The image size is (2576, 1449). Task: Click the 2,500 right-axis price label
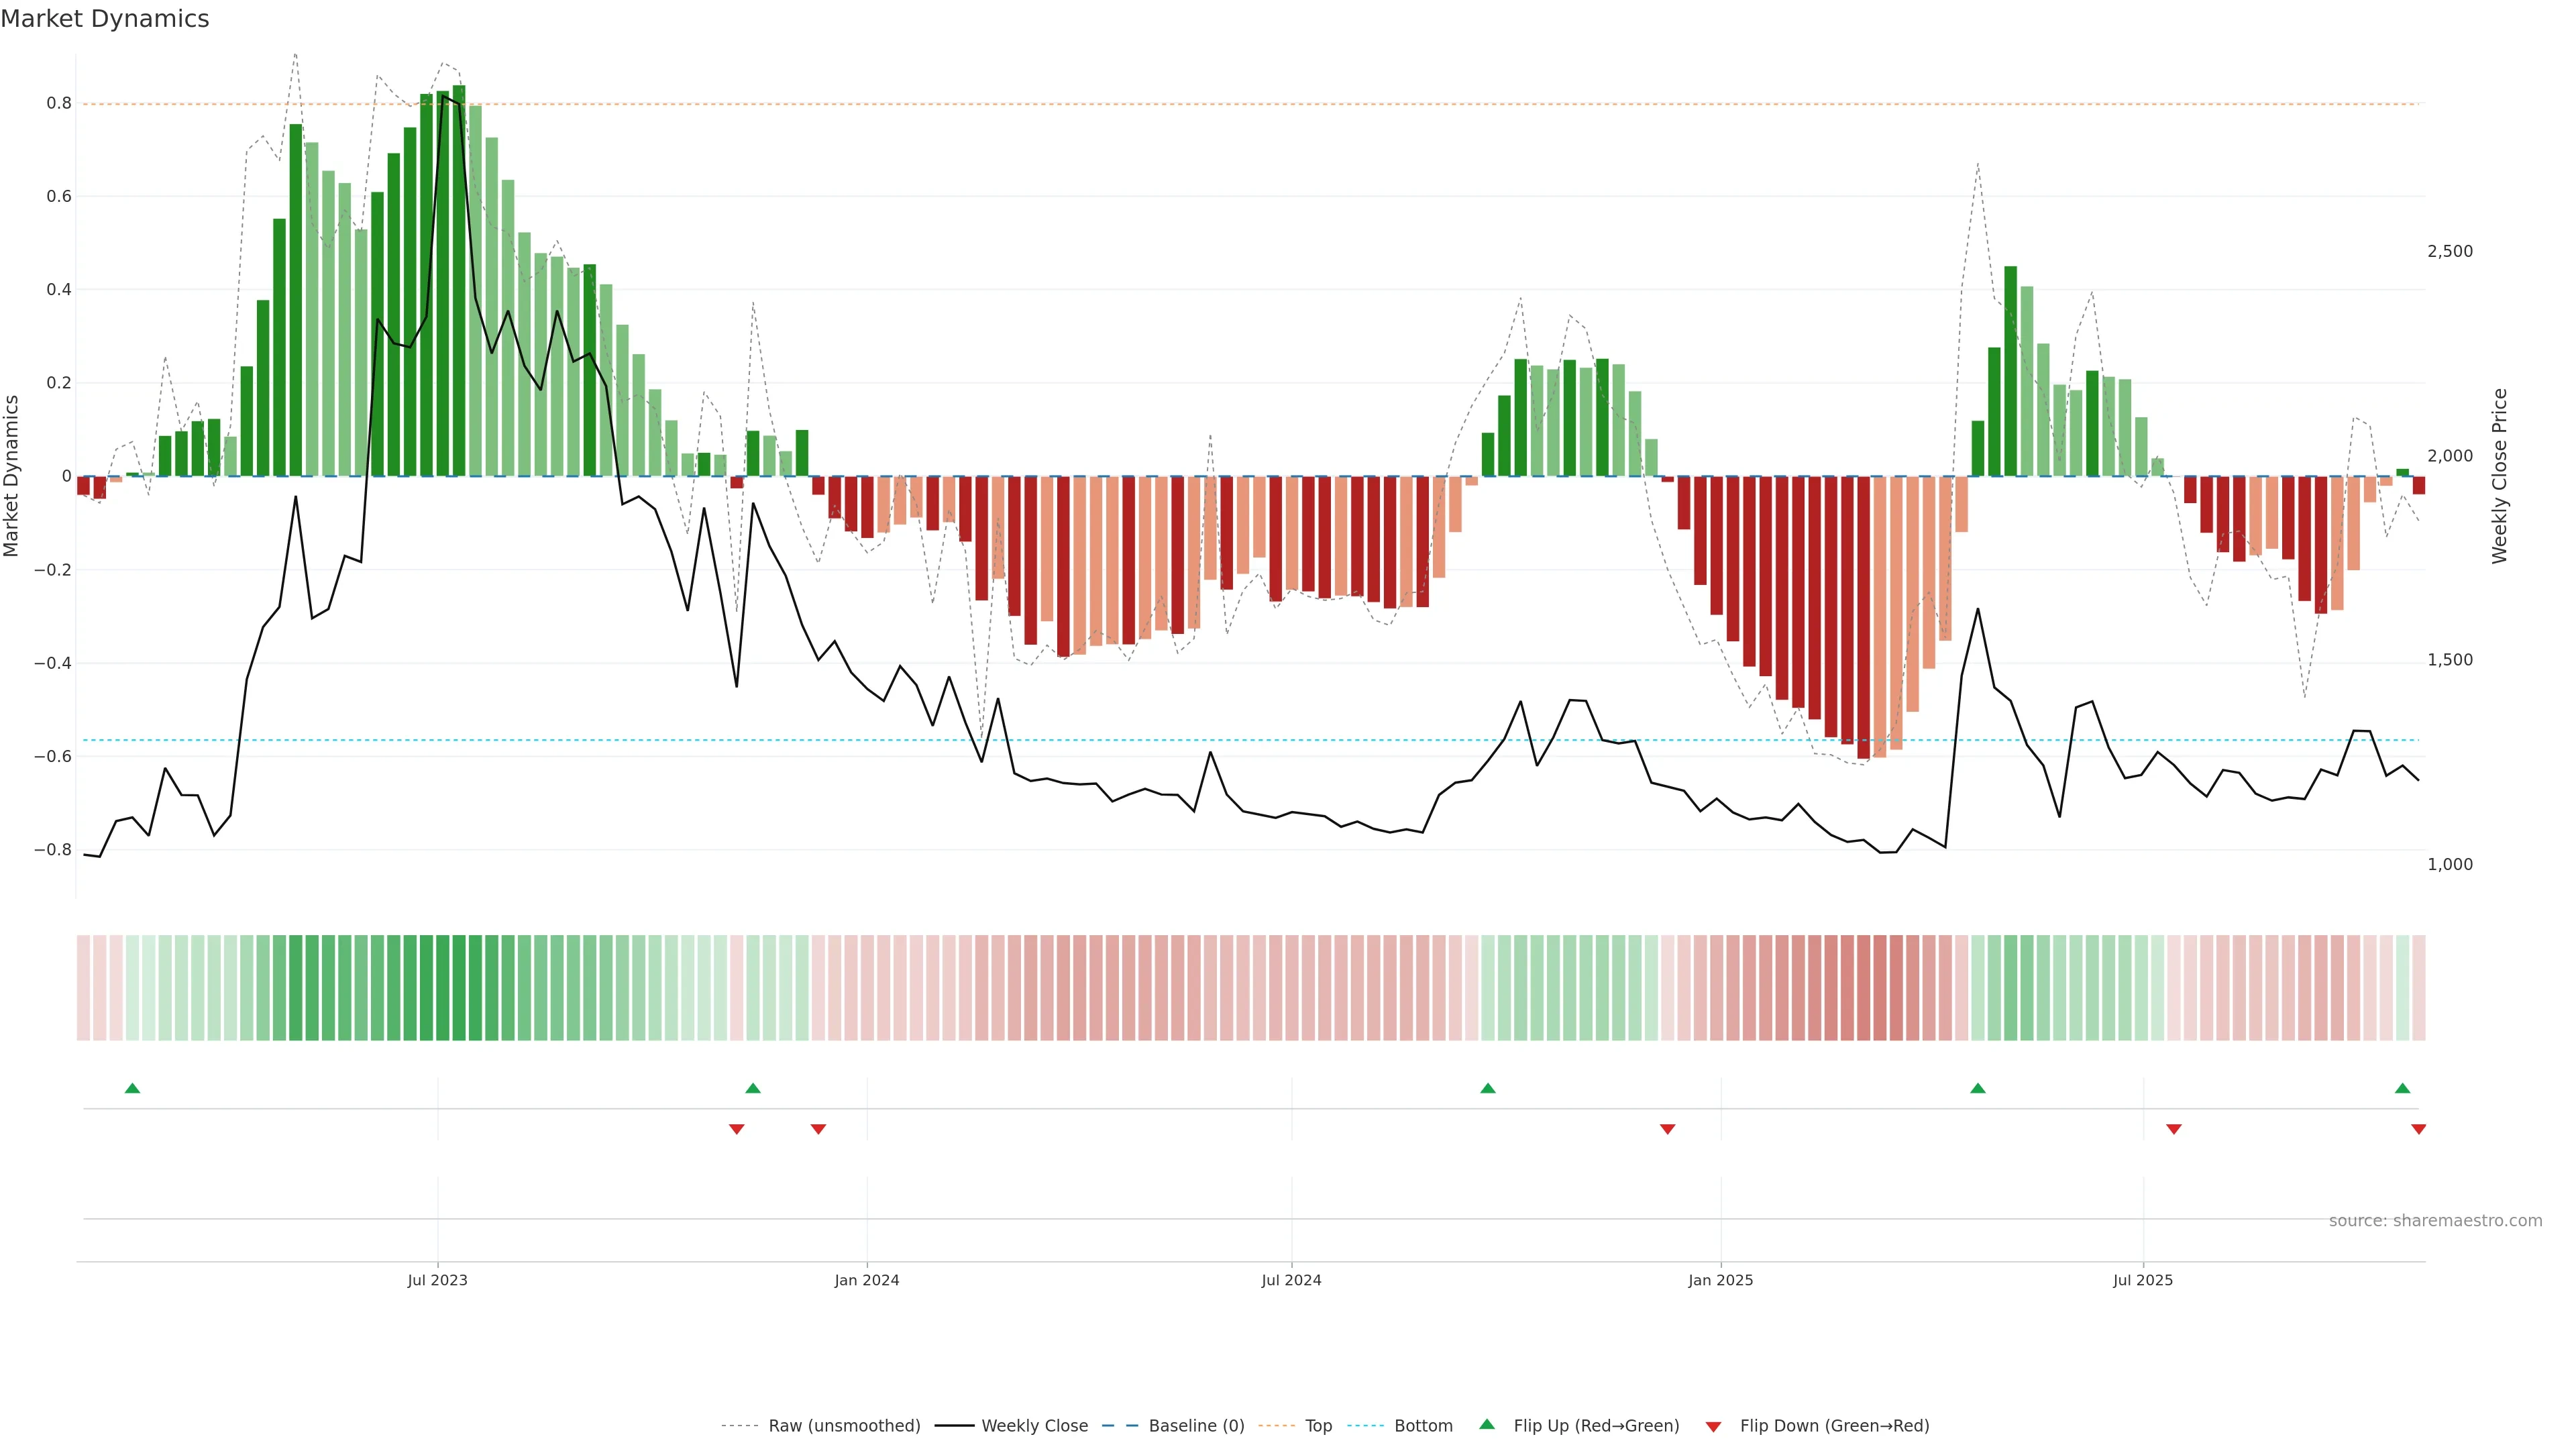(2449, 251)
